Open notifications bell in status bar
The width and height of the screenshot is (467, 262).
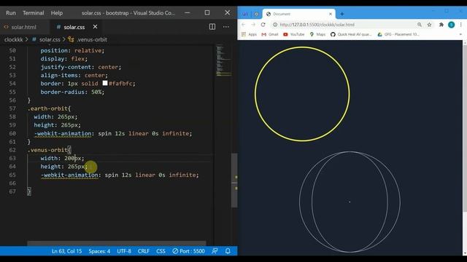click(228, 251)
